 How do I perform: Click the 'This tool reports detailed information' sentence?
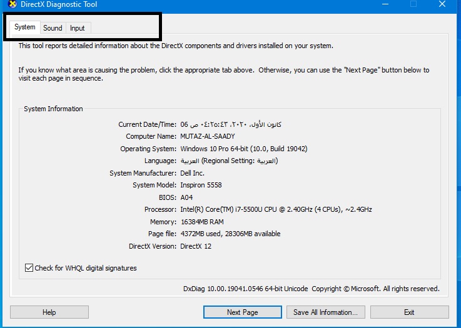coord(176,46)
